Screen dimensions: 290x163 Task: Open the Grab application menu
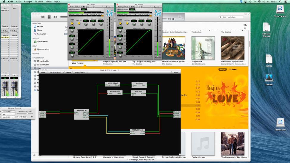[x=11, y=1]
